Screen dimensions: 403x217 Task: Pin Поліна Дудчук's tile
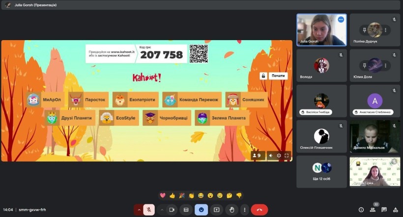(x=364, y=30)
